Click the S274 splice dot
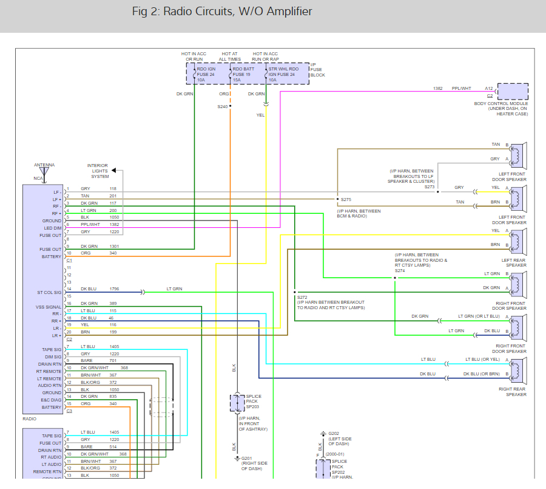546x489 pixels. (395, 278)
